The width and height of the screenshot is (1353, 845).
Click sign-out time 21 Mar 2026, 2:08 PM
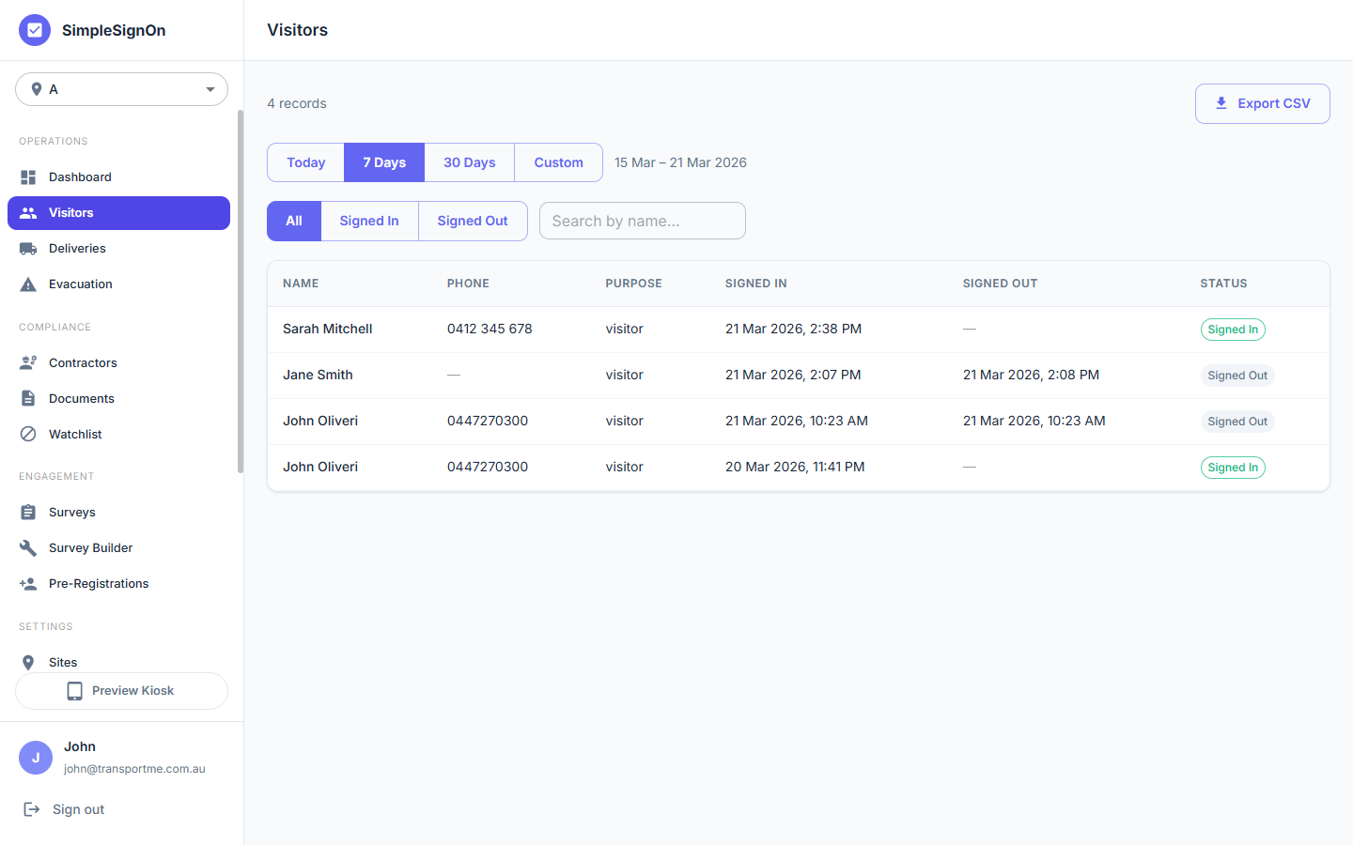point(1031,376)
